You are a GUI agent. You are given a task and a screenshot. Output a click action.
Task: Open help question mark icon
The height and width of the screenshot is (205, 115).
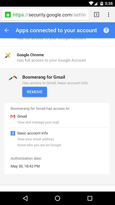[106, 30]
